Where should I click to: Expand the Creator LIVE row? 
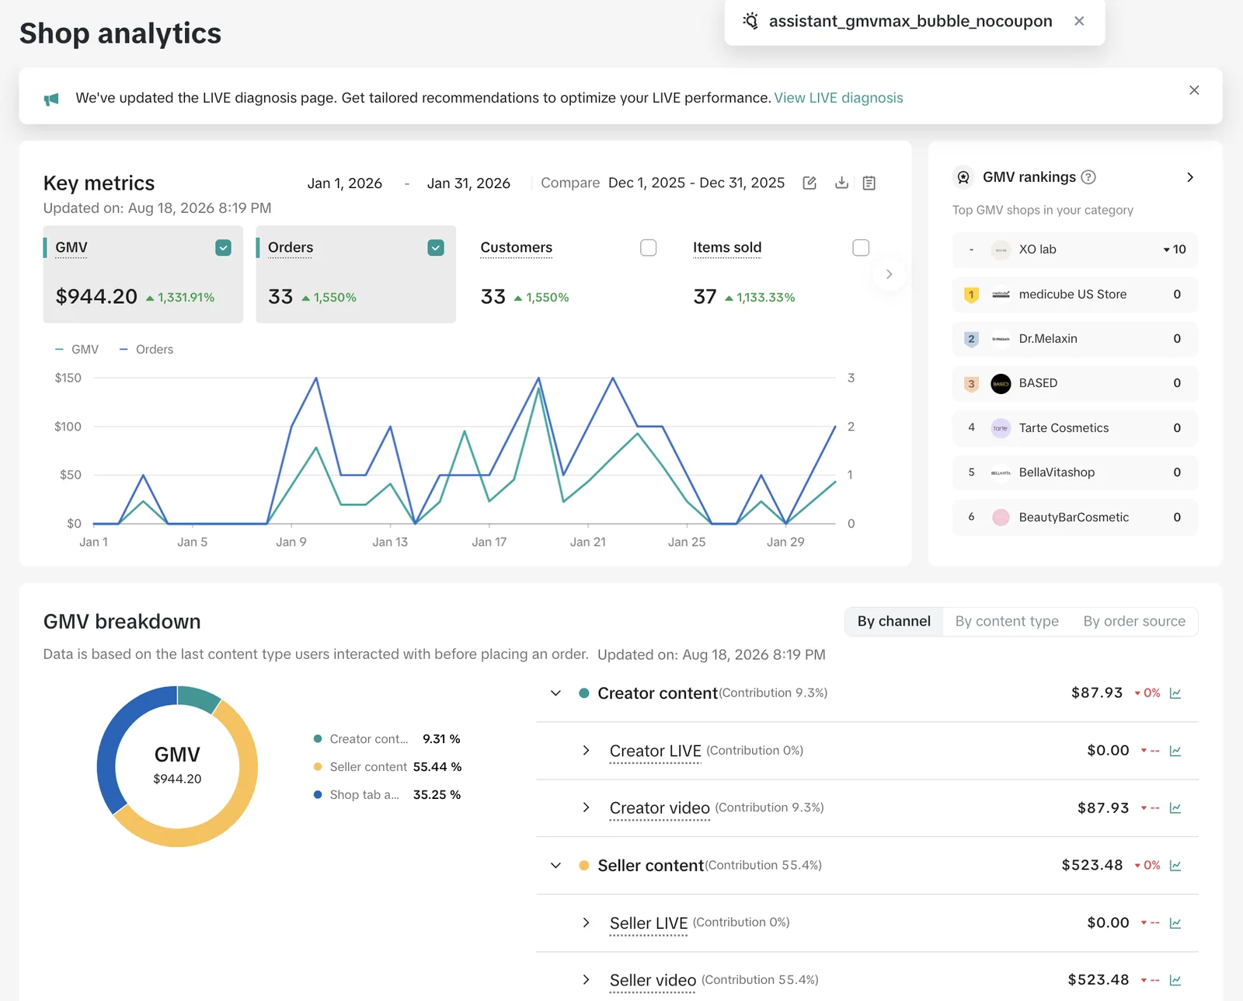(586, 751)
